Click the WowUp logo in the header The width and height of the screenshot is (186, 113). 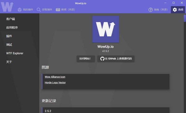coord(7,7)
